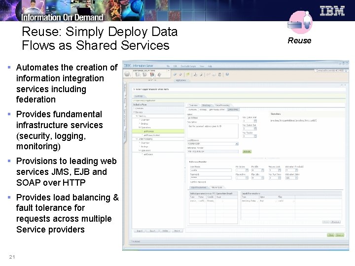This screenshot has height=266, width=355.
Task: Click the More button below the tree
Action: pos(177,231)
